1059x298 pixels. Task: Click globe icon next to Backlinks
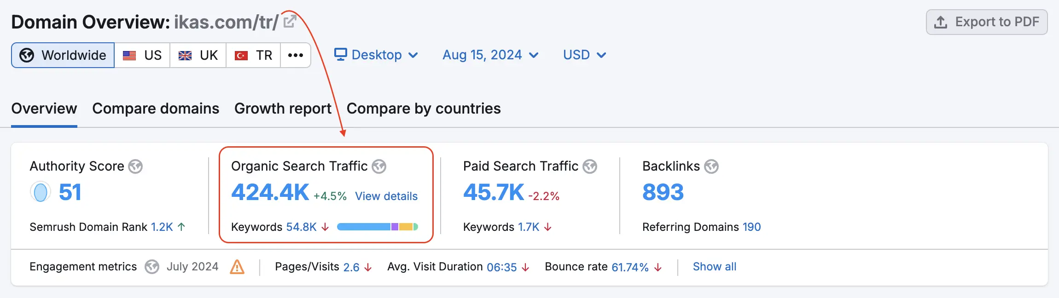(711, 166)
